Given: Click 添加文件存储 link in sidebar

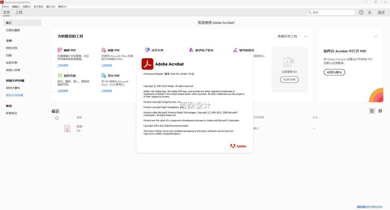Looking at the screenshot, I should click(x=14, y=95).
